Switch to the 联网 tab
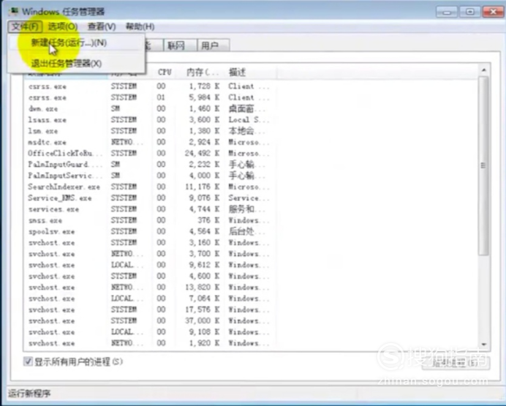This screenshot has height=406, width=506. (180, 45)
